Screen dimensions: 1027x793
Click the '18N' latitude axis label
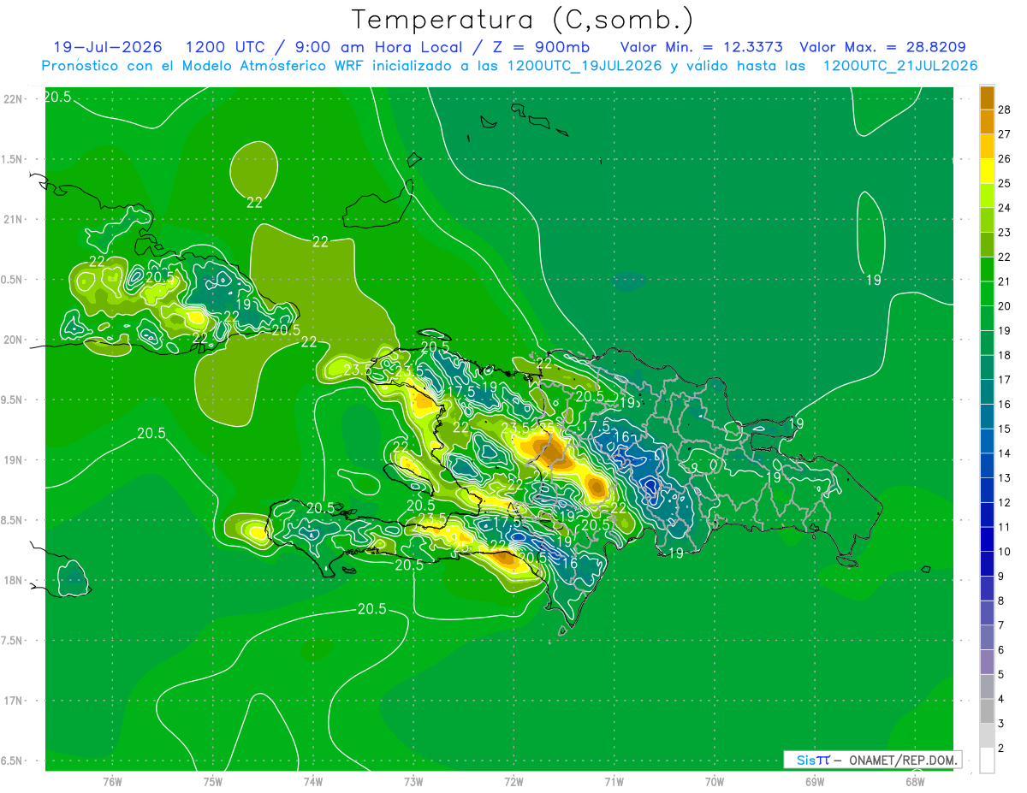13,581
